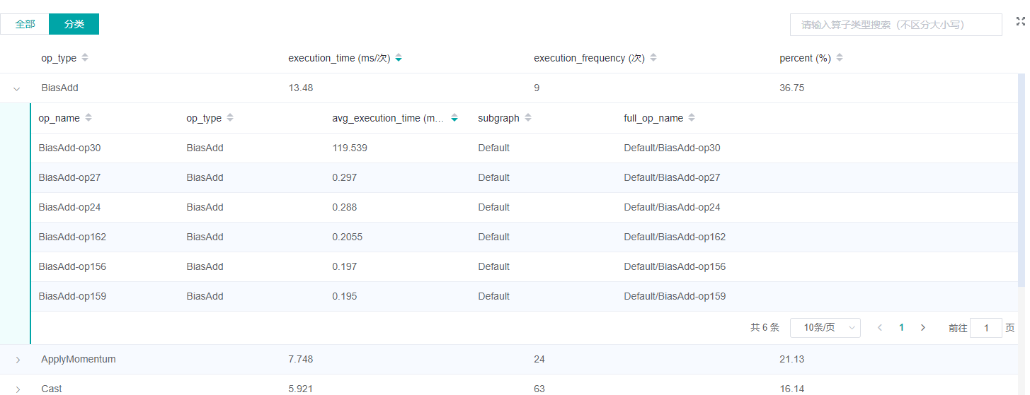Image resolution: width=1030 pixels, height=395 pixels.
Task: Click the 前往 page jump input field
Action: point(985,328)
